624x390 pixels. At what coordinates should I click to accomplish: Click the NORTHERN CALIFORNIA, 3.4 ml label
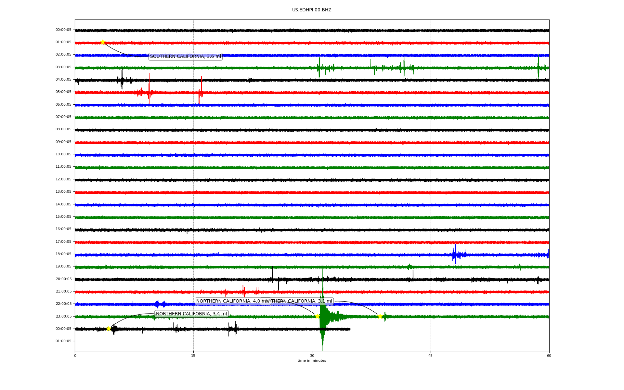pyautogui.click(x=191, y=314)
